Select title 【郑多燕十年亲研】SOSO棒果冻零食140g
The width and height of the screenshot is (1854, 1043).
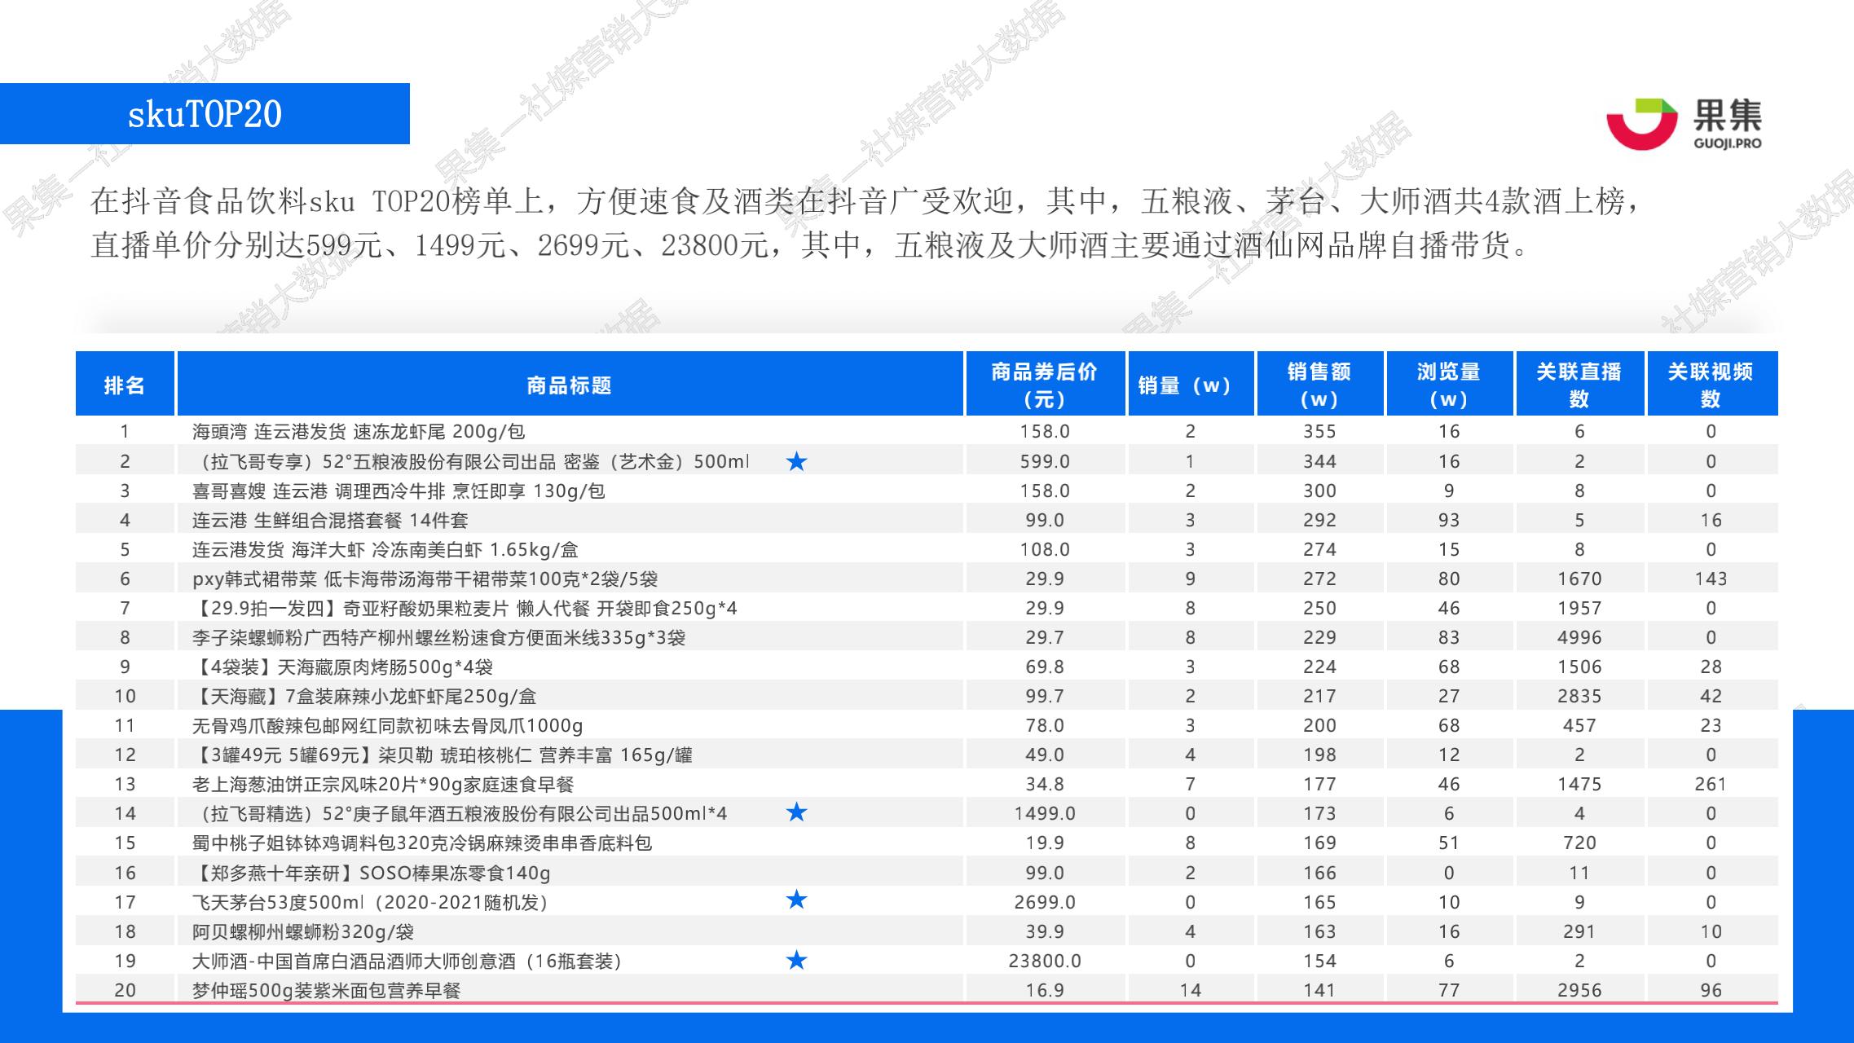[371, 874]
